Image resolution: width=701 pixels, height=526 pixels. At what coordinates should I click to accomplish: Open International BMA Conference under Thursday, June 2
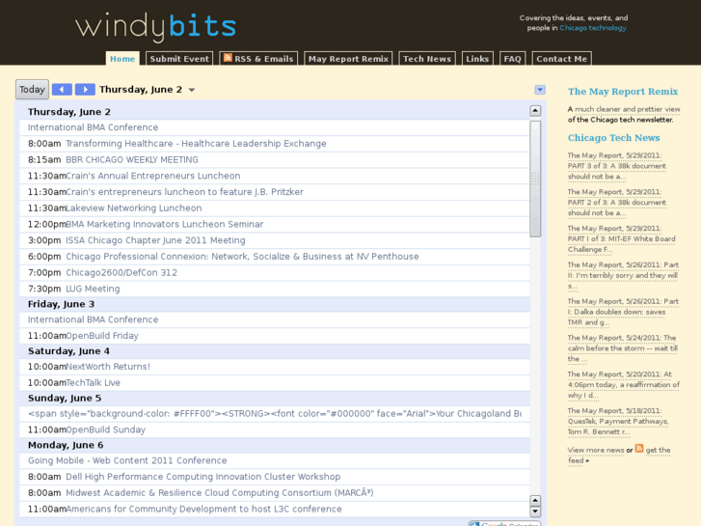point(93,127)
